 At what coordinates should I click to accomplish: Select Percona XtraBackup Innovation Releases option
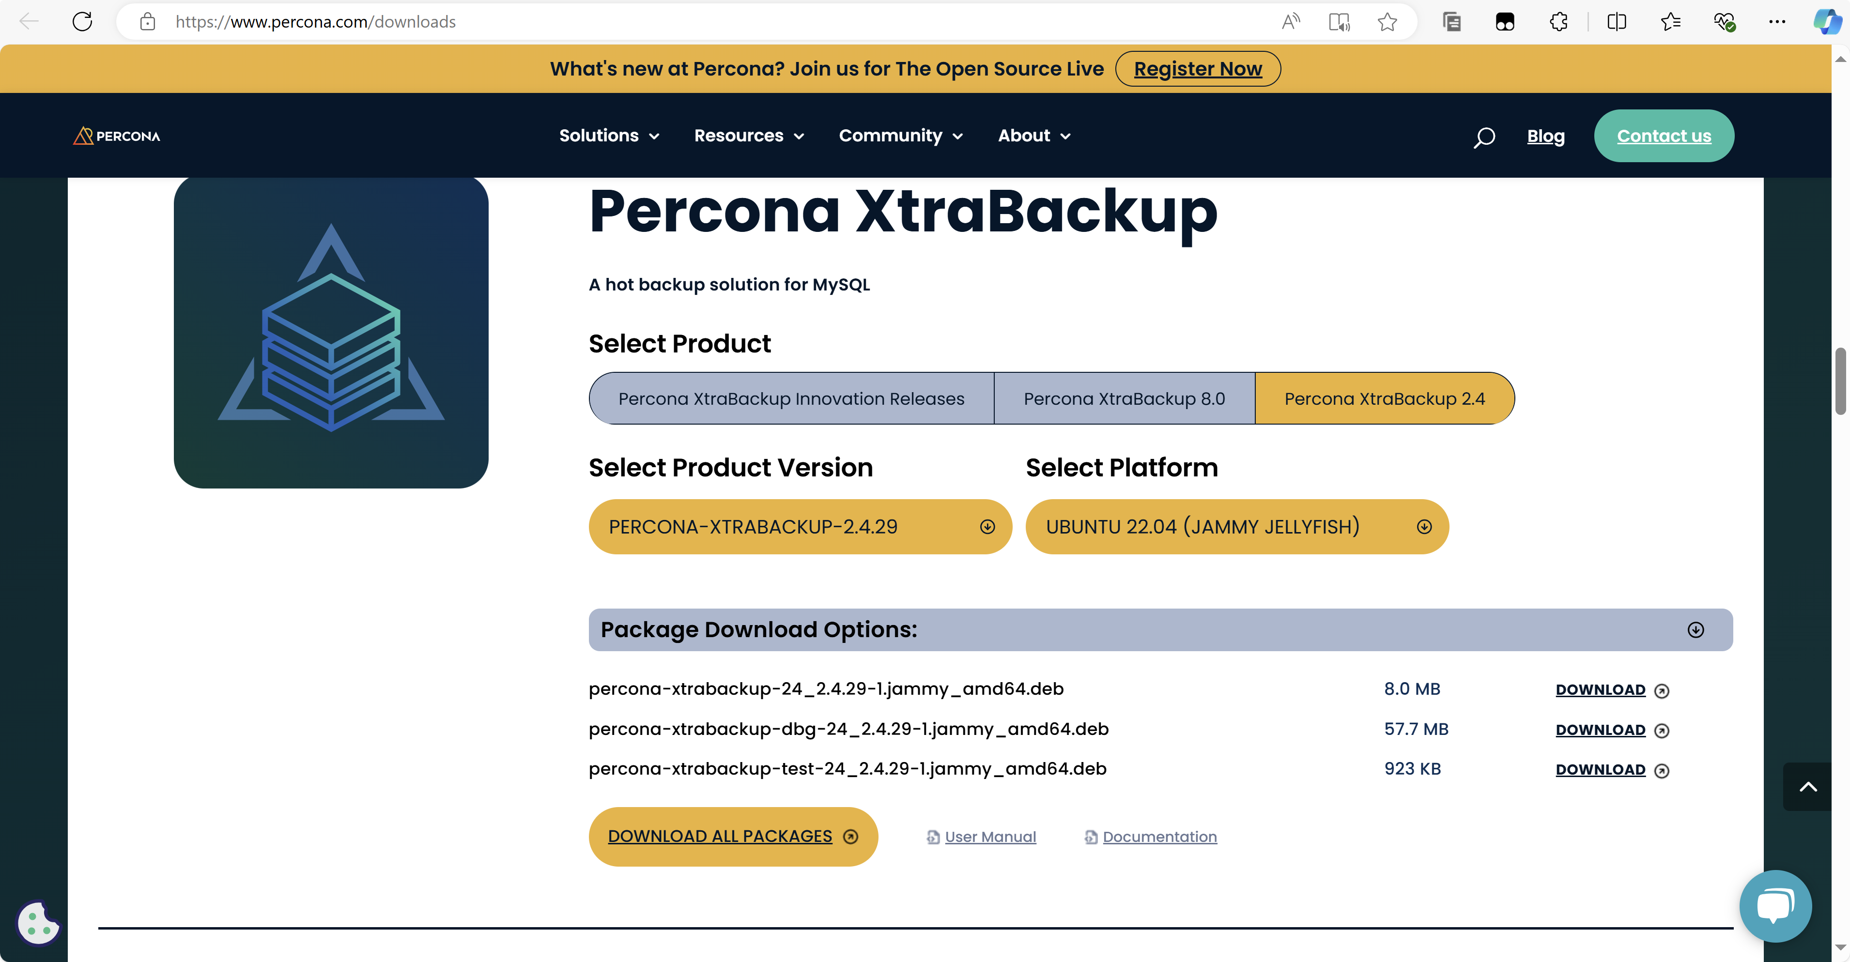791,398
